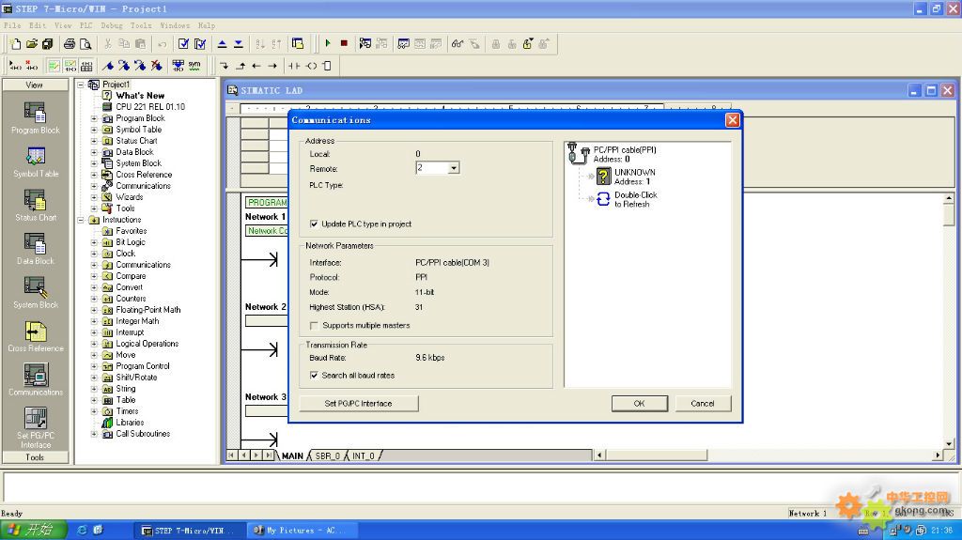Image resolution: width=962 pixels, height=540 pixels.
Task: Insert a coil using the coil icon
Action: click(x=311, y=66)
